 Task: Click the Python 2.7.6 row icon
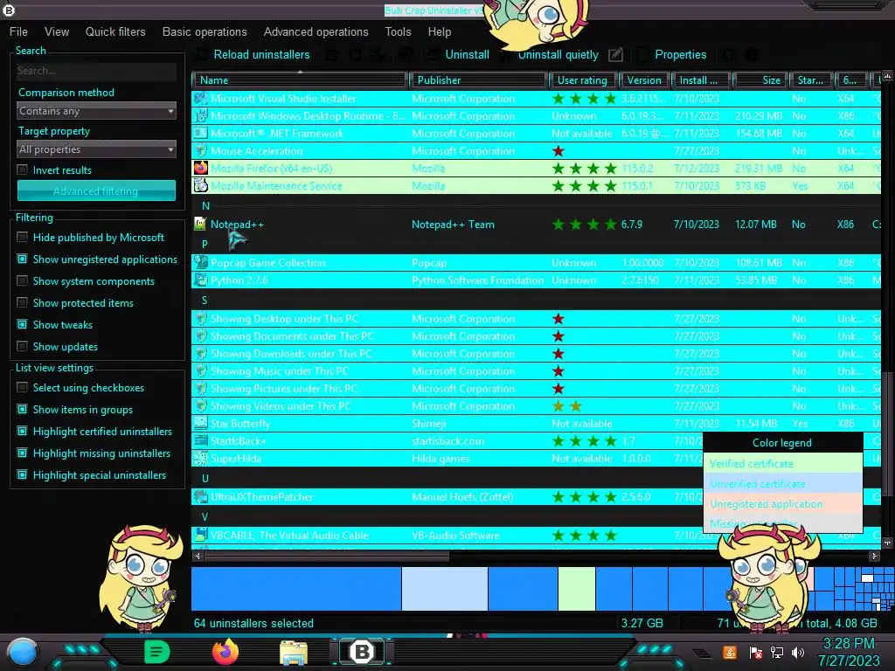point(200,280)
